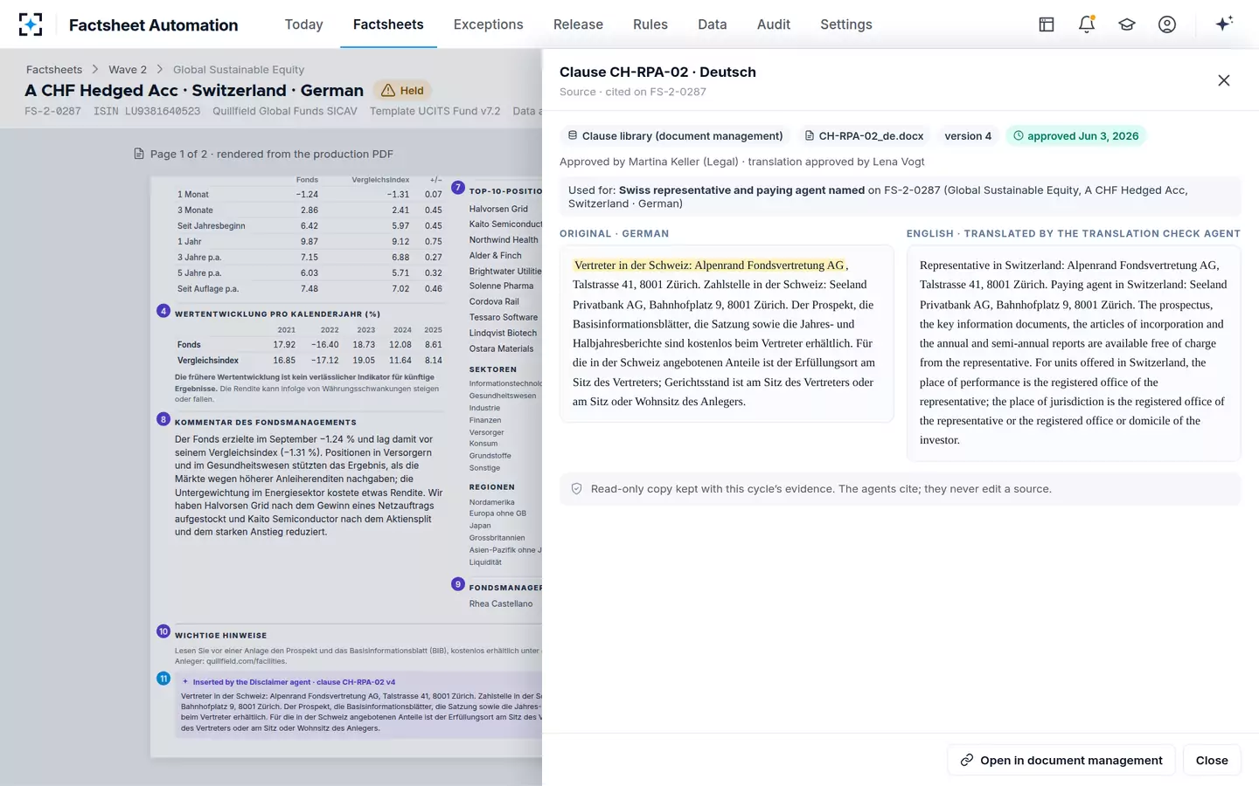Open the Settings tab
The height and width of the screenshot is (786, 1259).
pyautogui.click(x=846, y=24)
